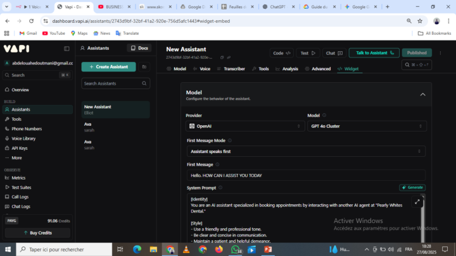Switch to the Model tab

(177, 69)
